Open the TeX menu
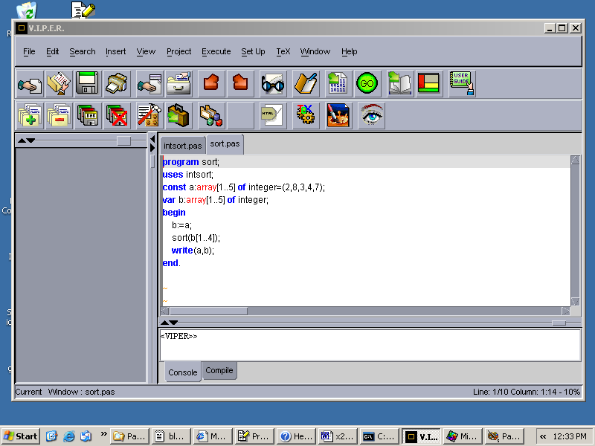Viewport: 595px width, 446px height. [283, 51]
